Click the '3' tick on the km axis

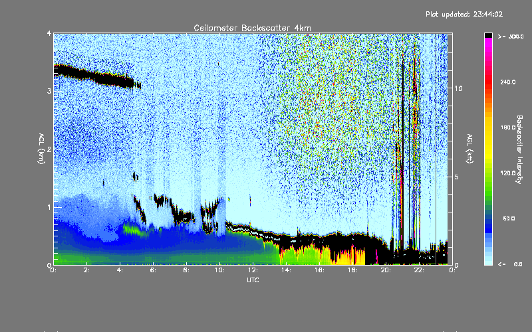49,91
